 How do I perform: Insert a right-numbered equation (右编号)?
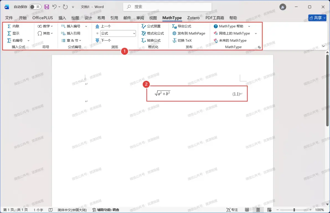tap(15, 41)
